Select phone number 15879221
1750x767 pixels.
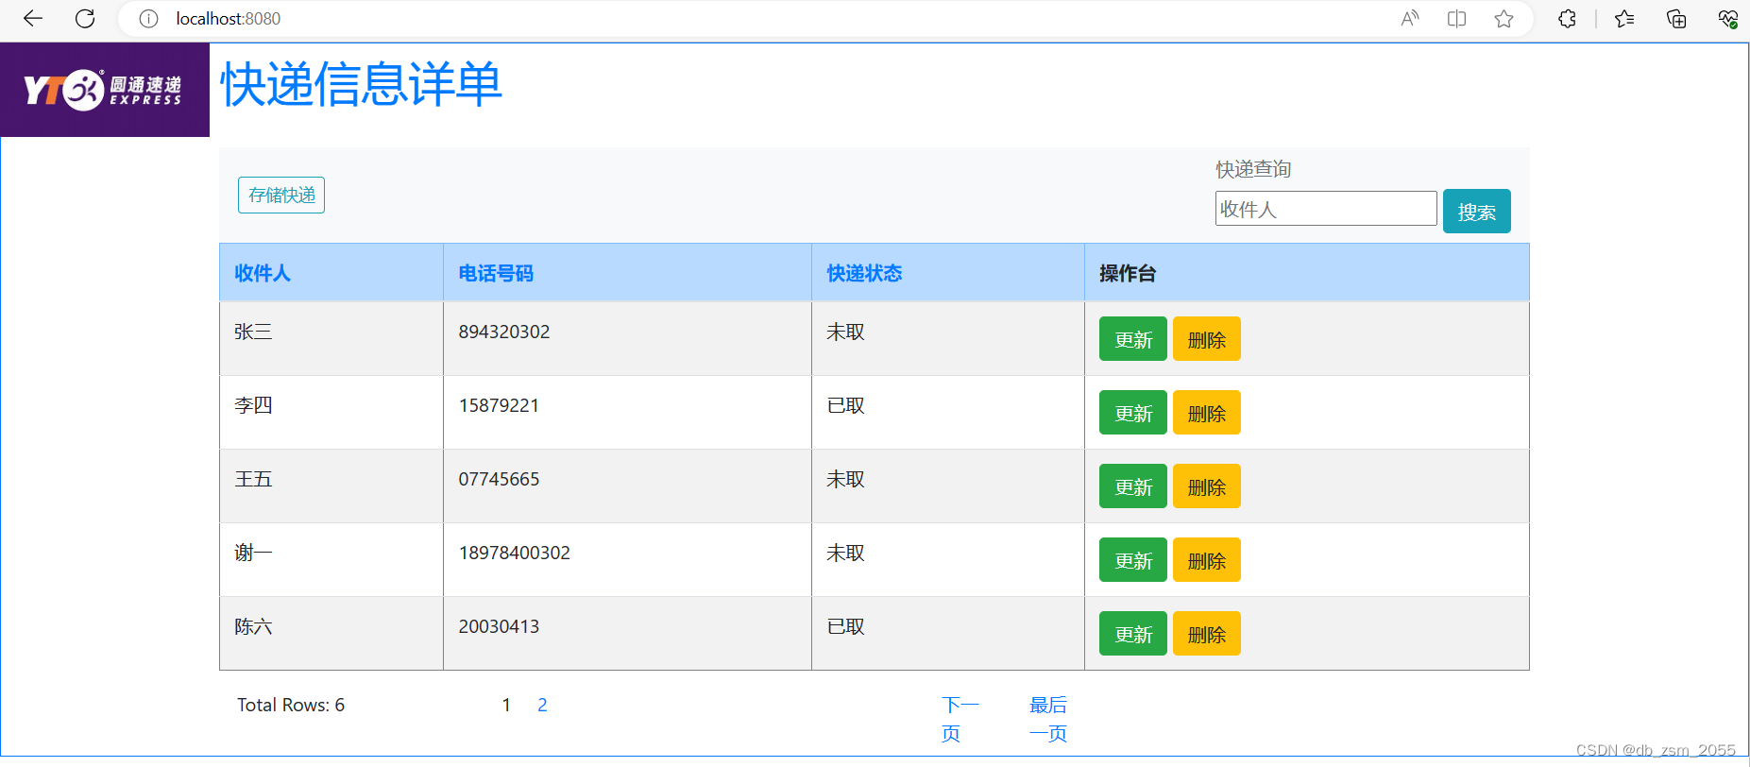coord(499,405)
